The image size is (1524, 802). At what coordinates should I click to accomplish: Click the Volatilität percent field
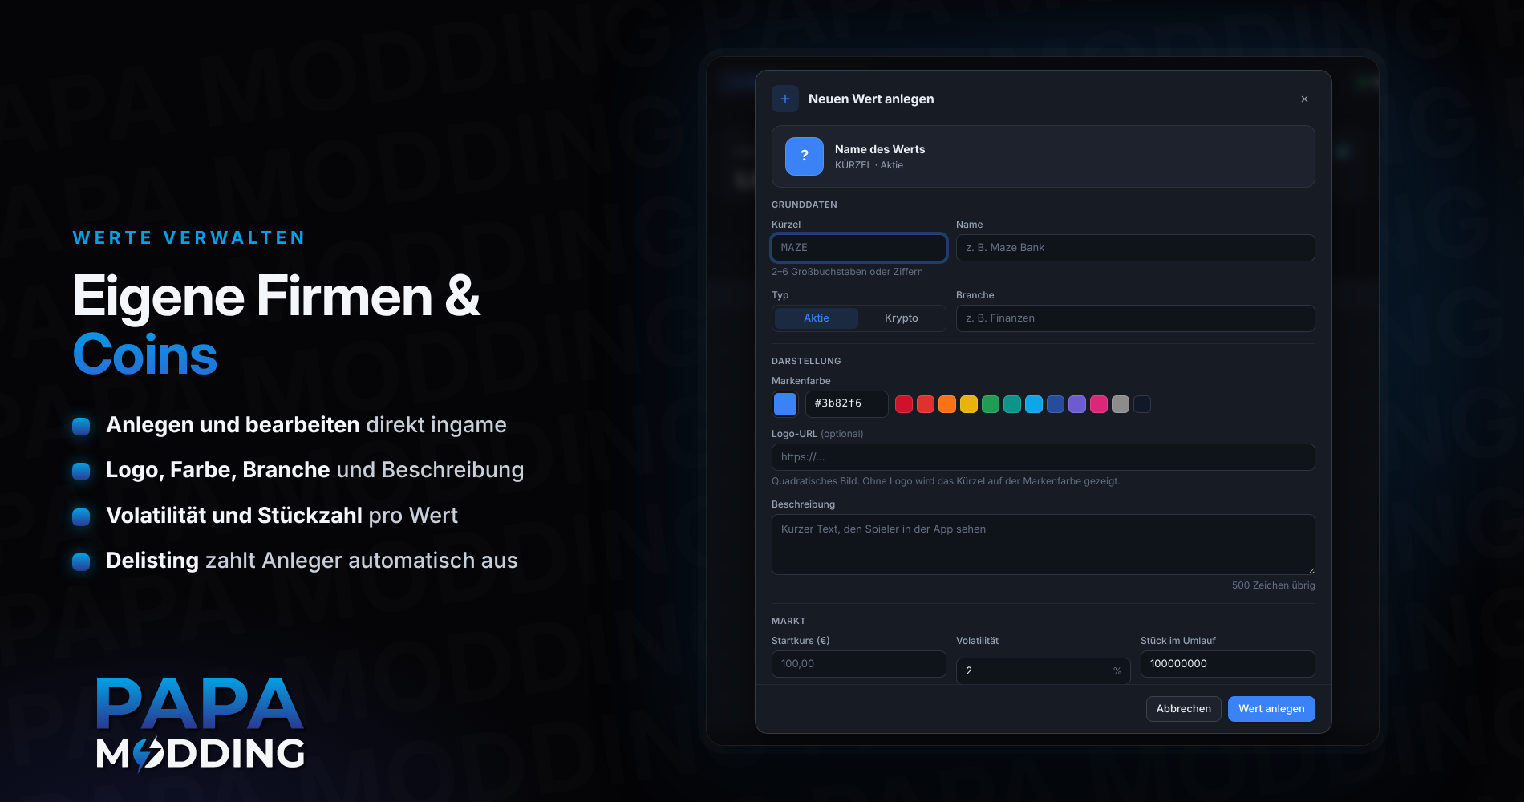1044,670
